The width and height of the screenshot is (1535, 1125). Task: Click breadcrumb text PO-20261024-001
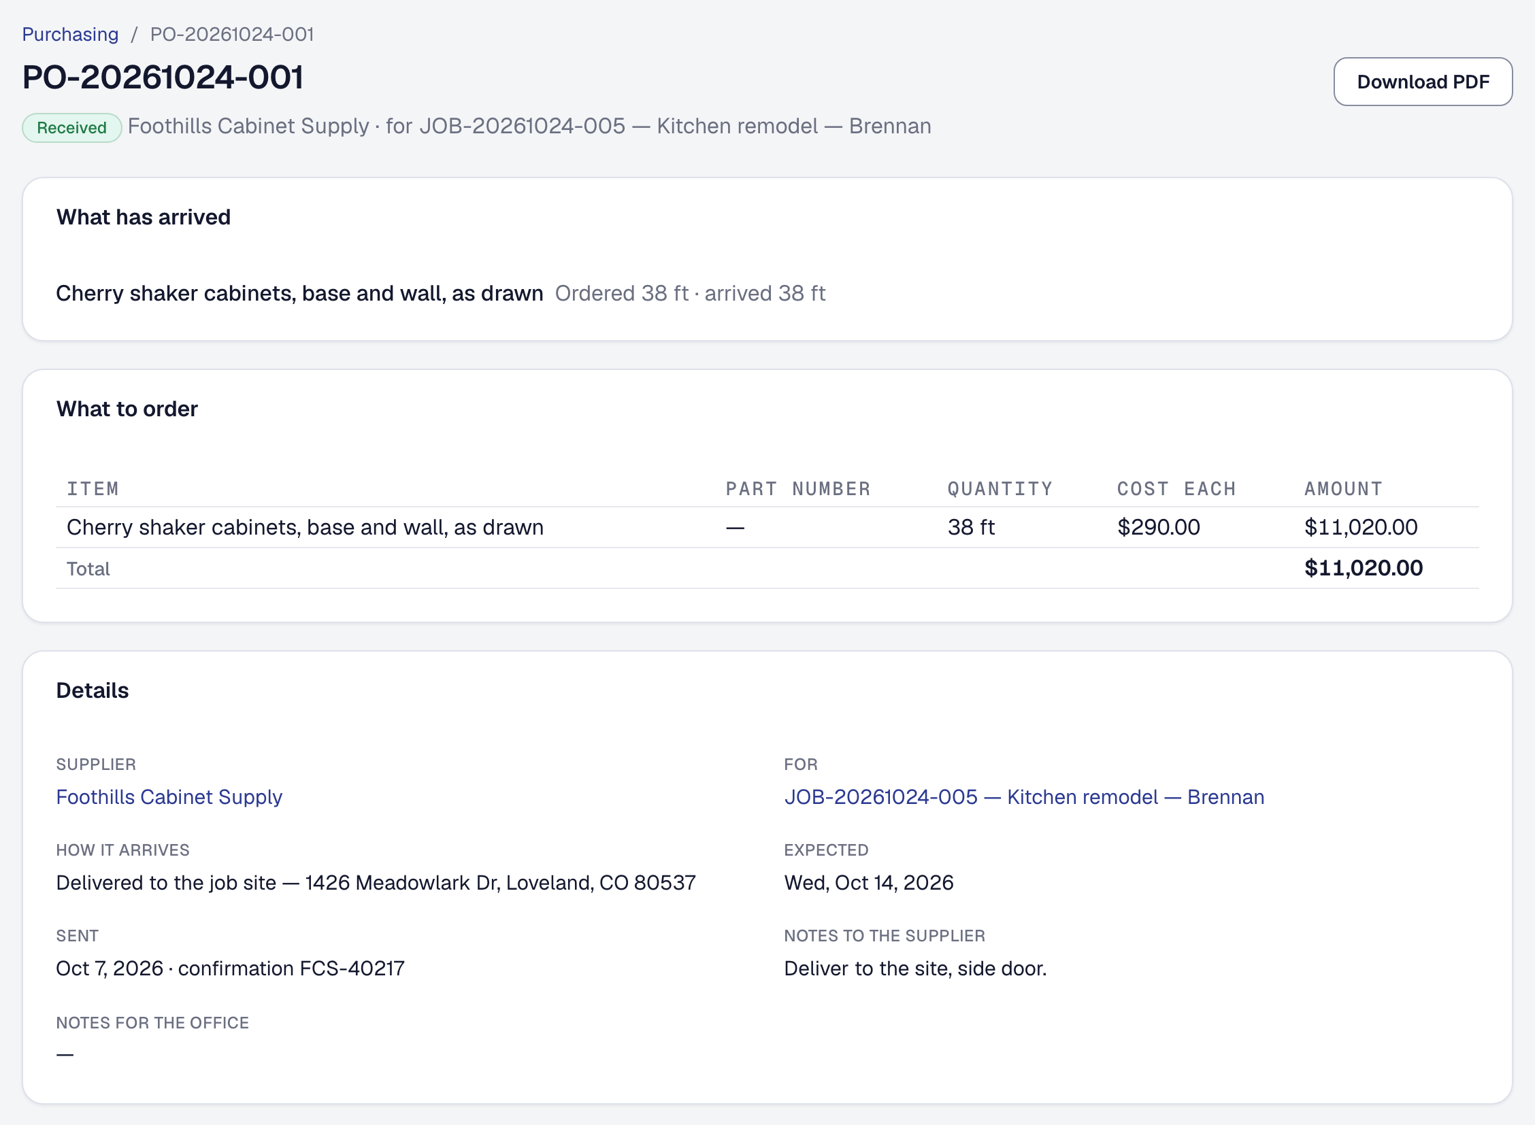coord(232,34)
